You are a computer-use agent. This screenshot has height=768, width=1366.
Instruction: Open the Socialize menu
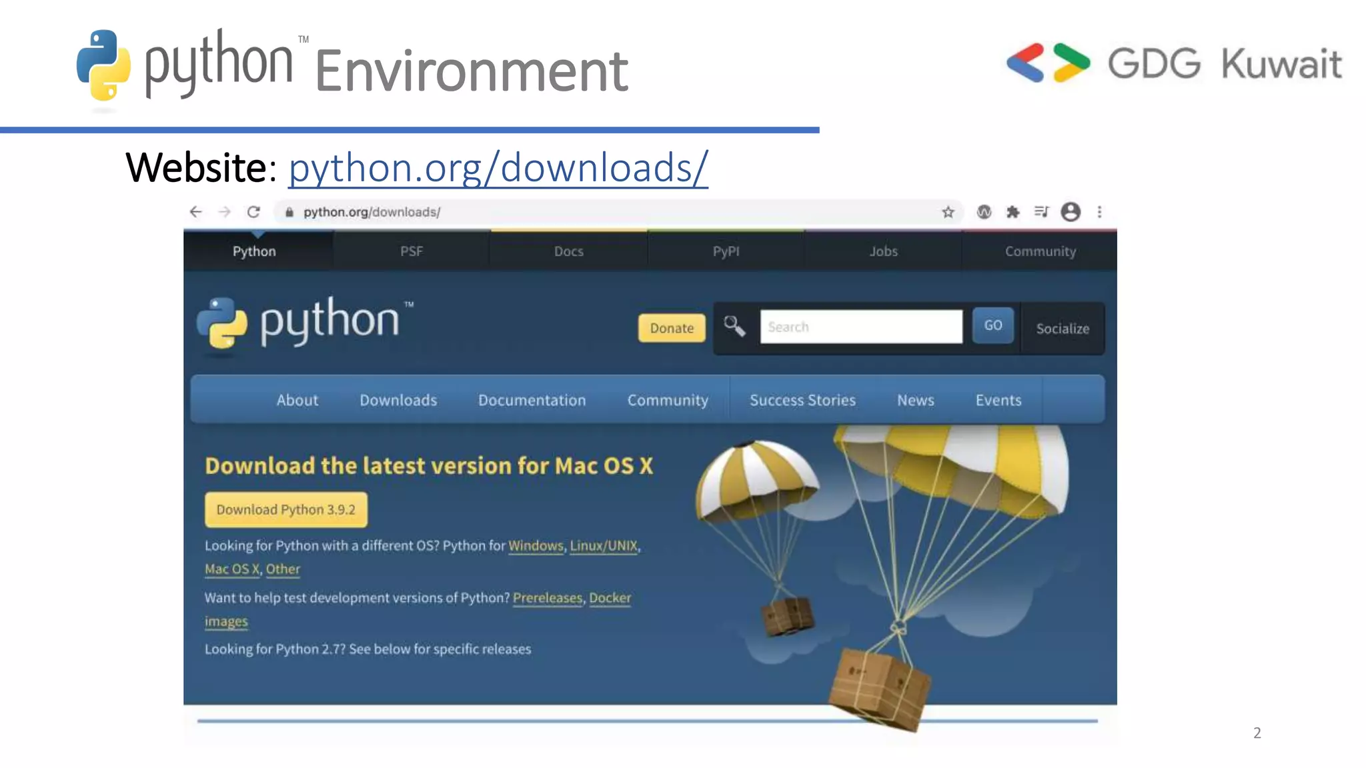click(x=1063, y=328)
